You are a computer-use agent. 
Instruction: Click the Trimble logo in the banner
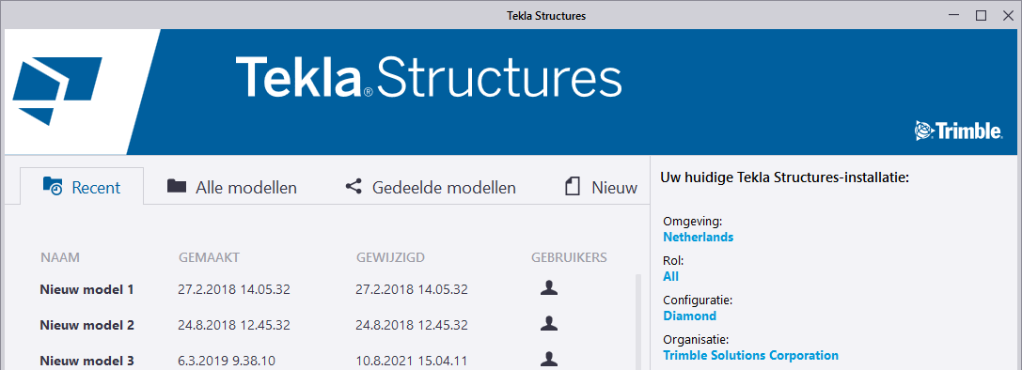coord(959,131)
